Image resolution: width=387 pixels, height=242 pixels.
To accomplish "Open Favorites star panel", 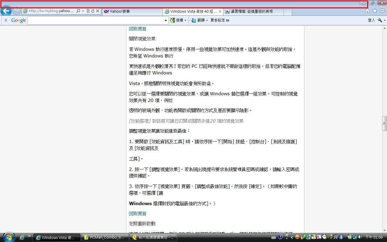I will point(375,11).
